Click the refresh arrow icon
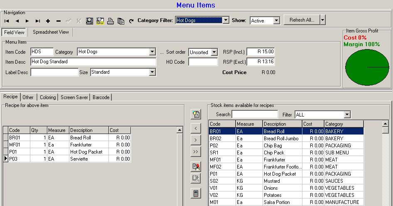 point(131,21)
